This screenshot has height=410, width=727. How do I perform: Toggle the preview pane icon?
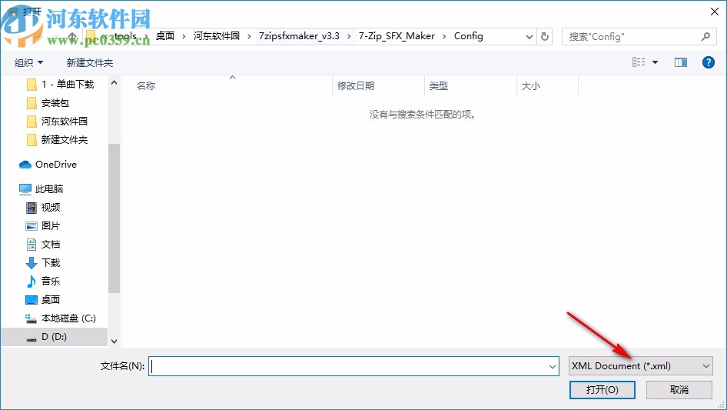pyautogui.click(x=681, y=62)
